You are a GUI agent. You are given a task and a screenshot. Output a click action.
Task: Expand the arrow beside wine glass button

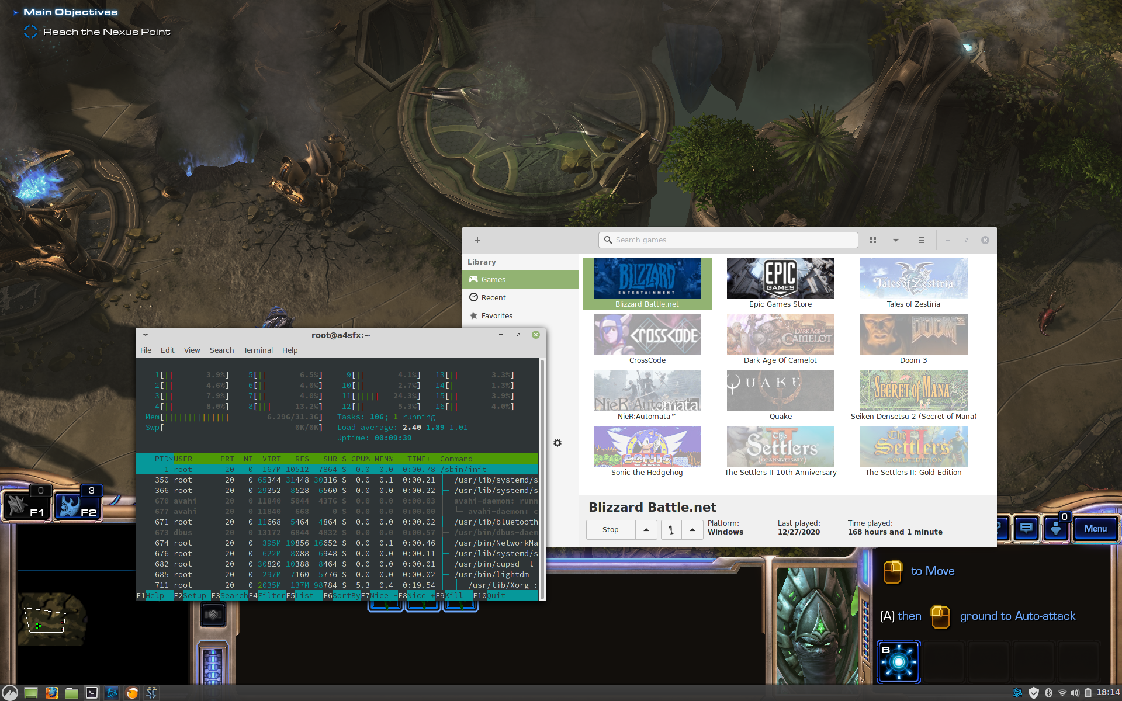pos(692,530)
